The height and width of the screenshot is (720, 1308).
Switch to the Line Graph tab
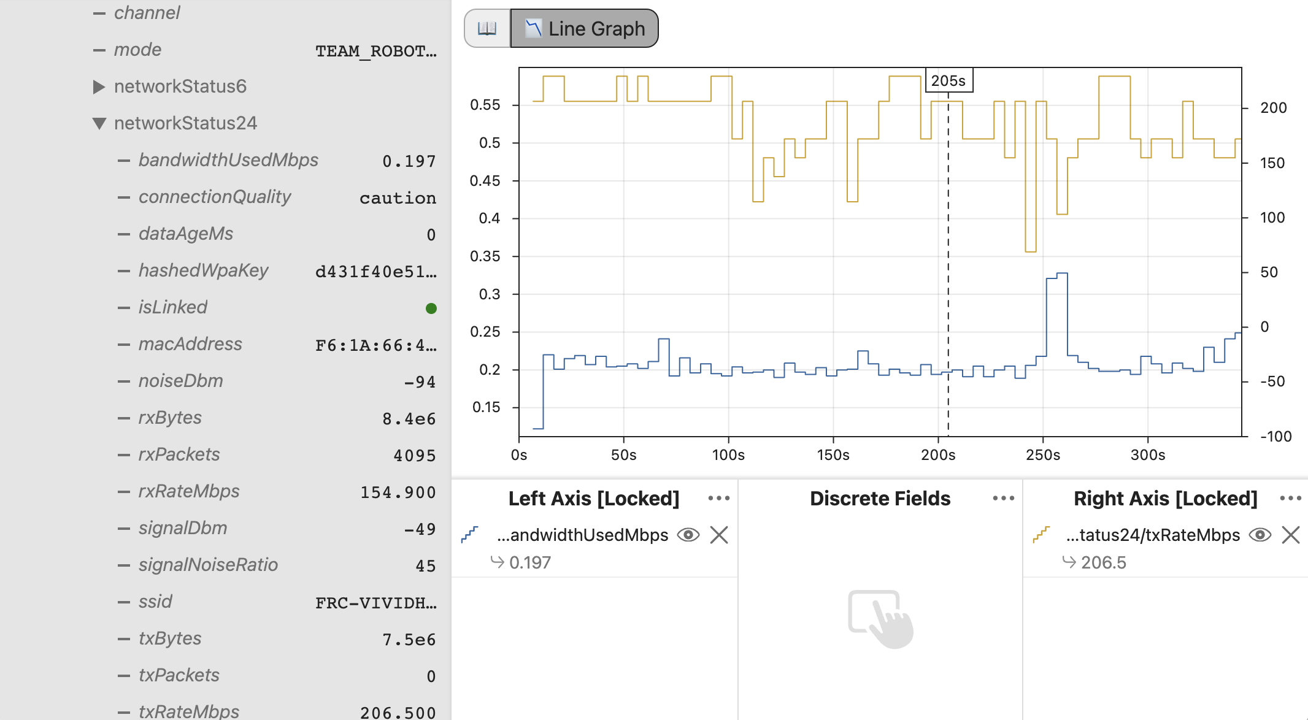tap(584, 28)
